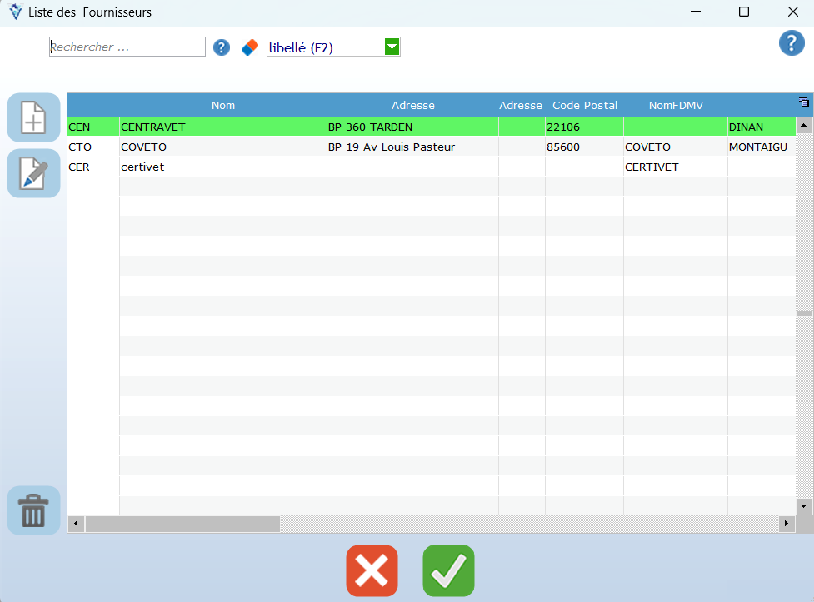
Task: Click postal code 85600
Action: click(585, 147)
